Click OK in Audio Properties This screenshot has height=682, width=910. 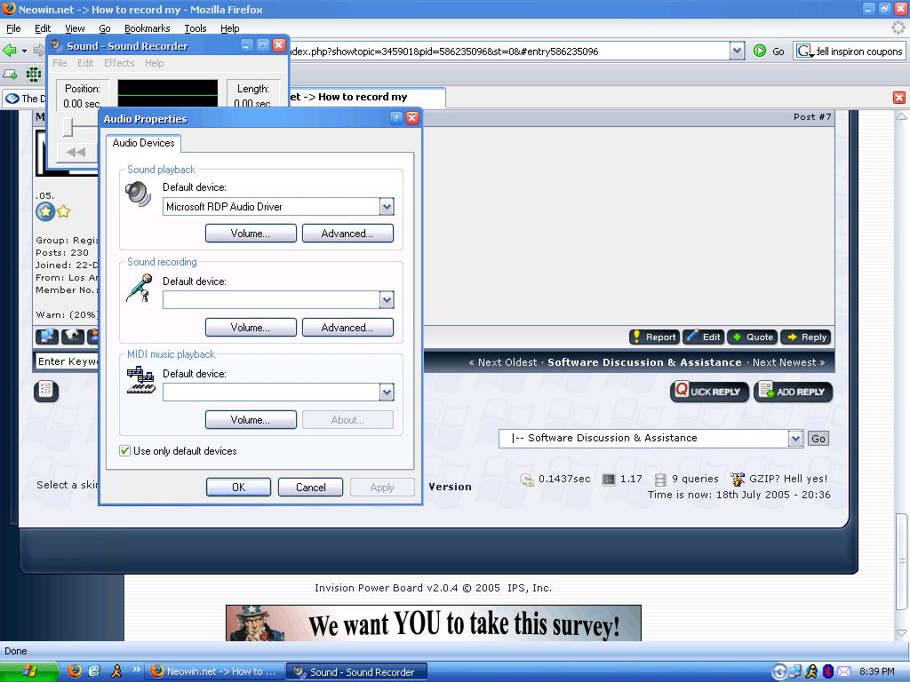coord(238,488)
